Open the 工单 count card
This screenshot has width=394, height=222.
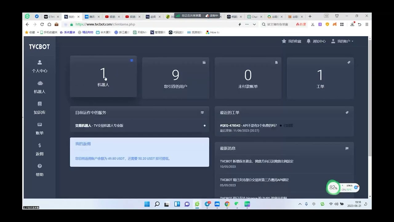320,78
